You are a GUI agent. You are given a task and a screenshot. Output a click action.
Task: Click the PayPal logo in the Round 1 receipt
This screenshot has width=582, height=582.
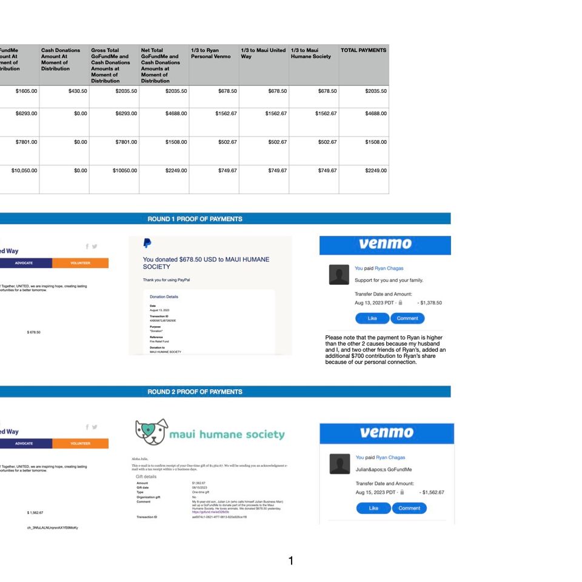tap(147, 243)
